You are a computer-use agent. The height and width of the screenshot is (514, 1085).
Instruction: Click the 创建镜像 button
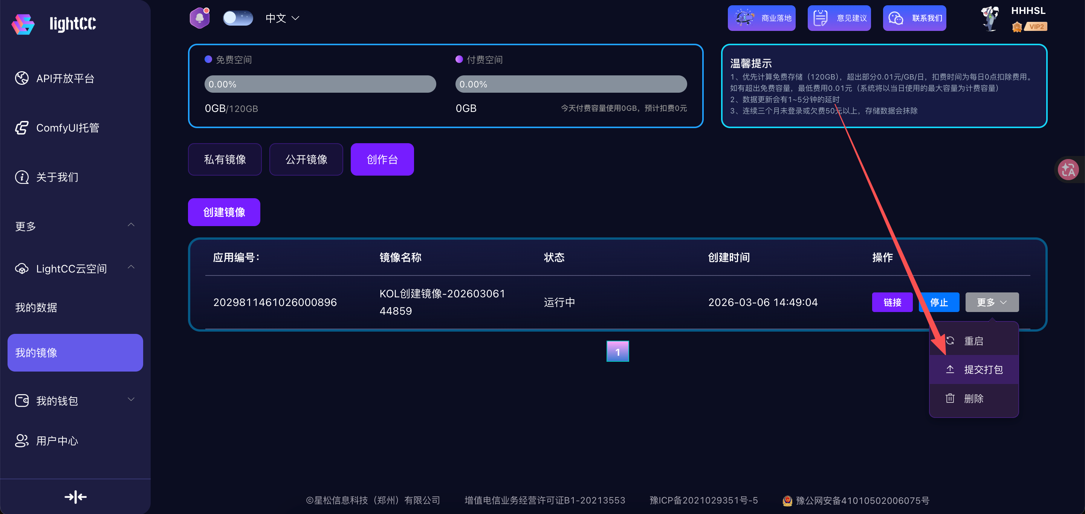[224, 212]
